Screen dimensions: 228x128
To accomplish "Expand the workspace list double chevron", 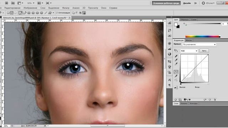I will 195,3.
